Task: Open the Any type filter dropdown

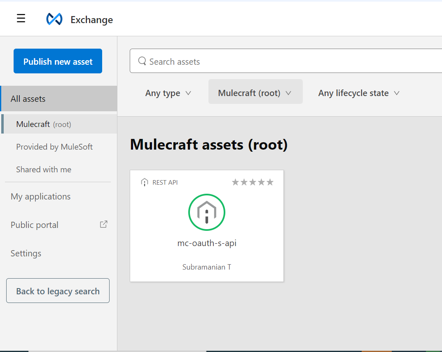Action: pyautogui.click(x=168, y=93)
